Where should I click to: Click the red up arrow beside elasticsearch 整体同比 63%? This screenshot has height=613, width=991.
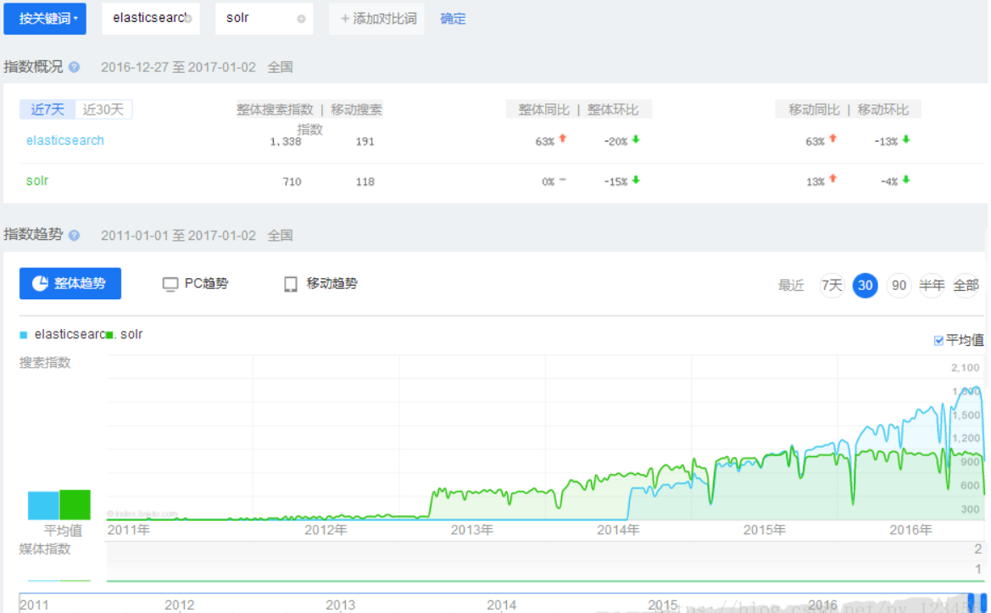point(563,138)
